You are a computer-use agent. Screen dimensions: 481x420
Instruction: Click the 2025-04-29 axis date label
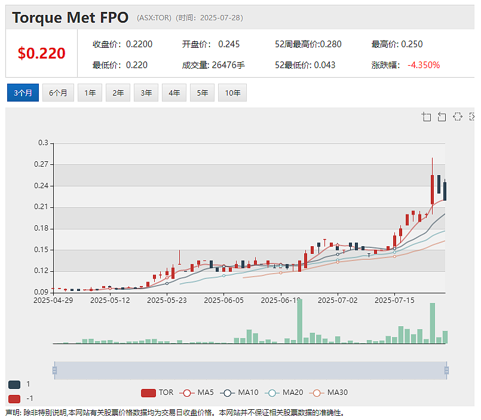point(53,301)
